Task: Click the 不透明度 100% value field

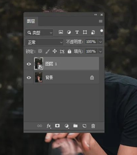Action: pos(91,42)
